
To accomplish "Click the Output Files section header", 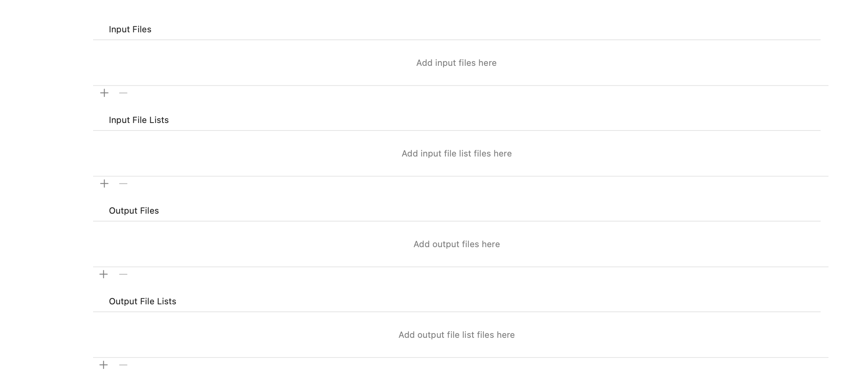I will point(134,211).
